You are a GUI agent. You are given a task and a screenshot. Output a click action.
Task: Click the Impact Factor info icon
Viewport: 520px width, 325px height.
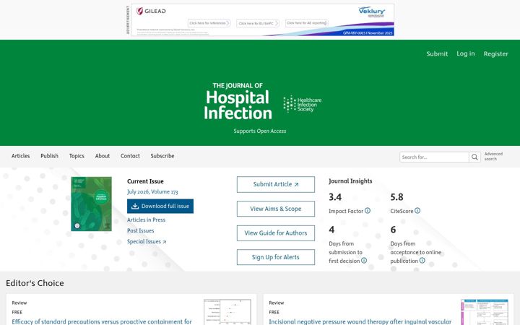point(368,211)
